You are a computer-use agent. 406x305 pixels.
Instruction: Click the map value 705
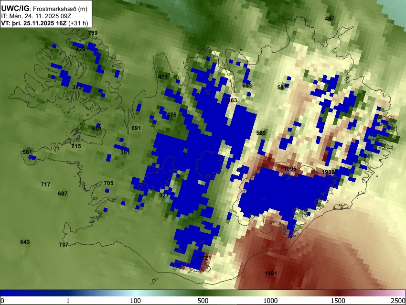[108, 183]
